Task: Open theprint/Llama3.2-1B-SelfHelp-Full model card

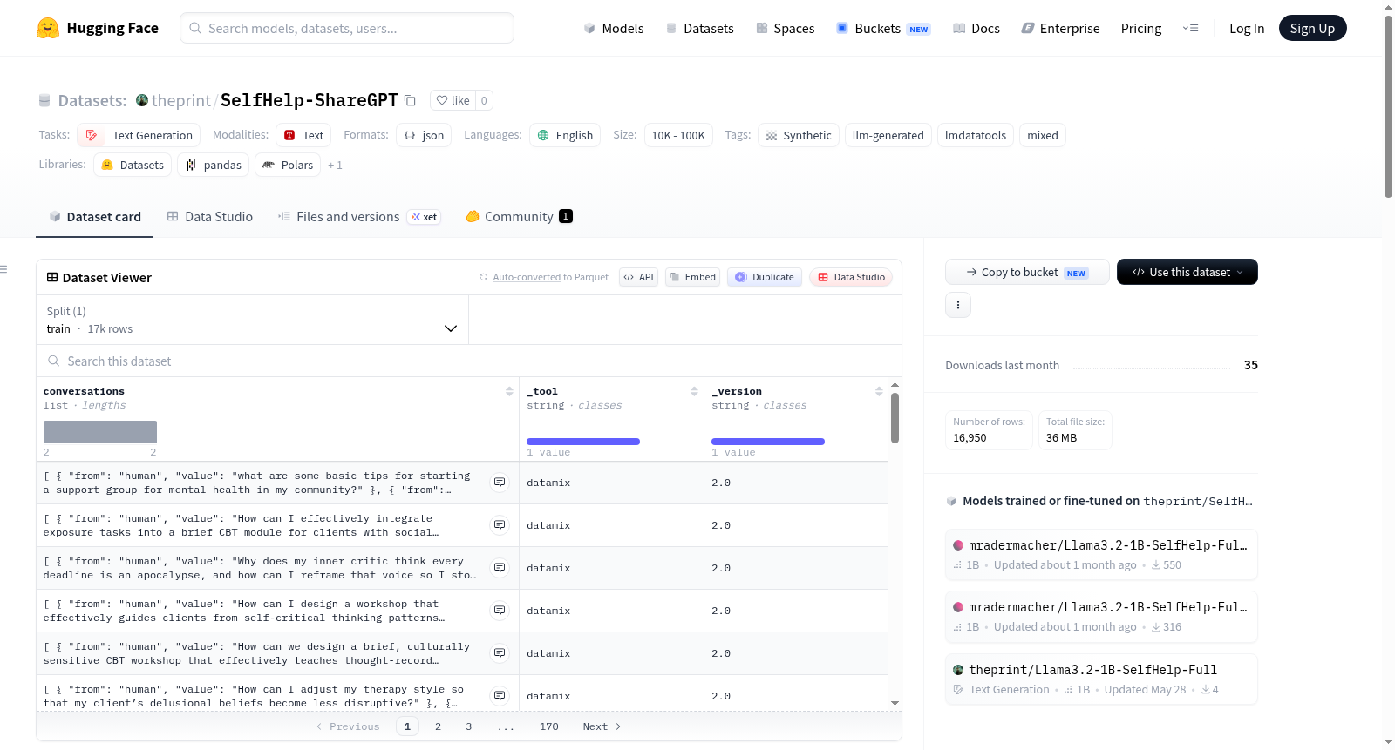Action: pos(1101,679)
